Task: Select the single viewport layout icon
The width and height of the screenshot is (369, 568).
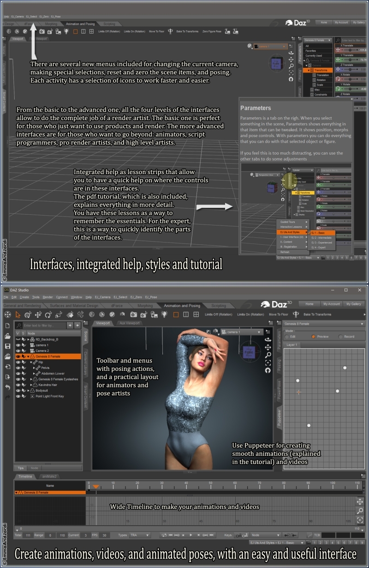Action: pyautogui.click(x=176, y=314)
